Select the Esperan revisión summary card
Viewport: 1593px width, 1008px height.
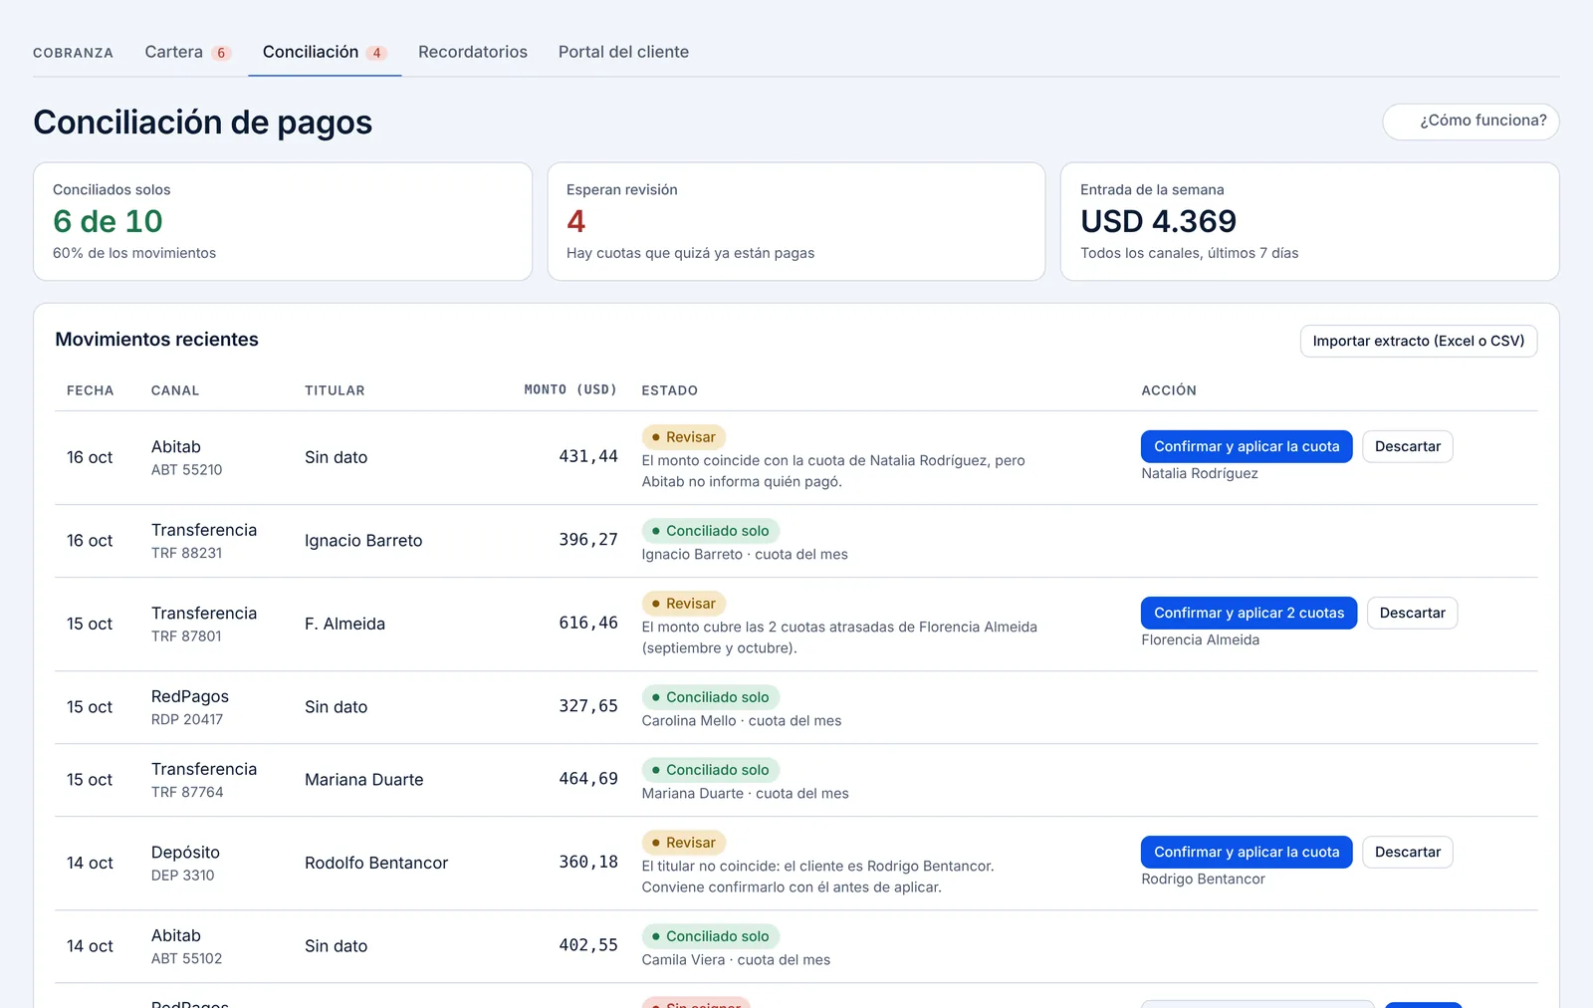(x=796, y=221)
